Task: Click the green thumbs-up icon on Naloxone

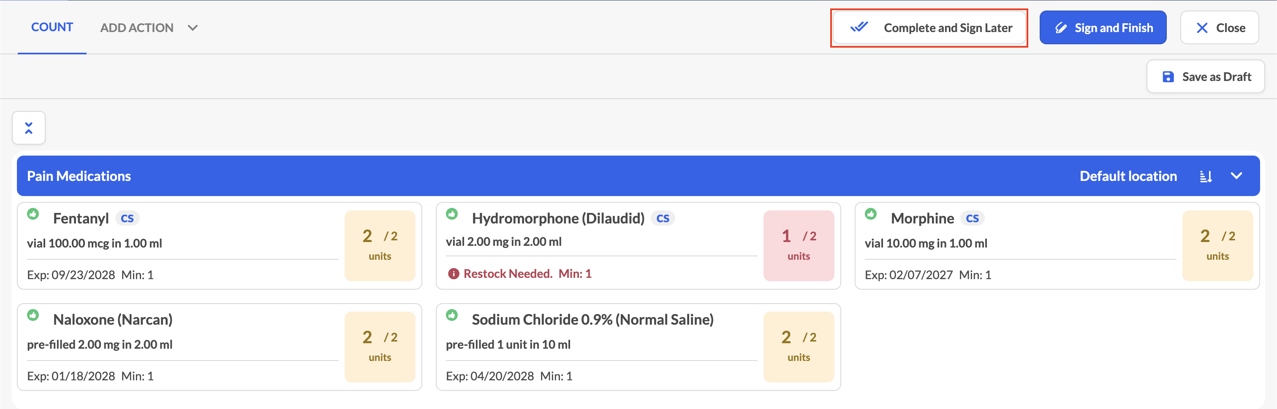Action: (x=33, y=315)
